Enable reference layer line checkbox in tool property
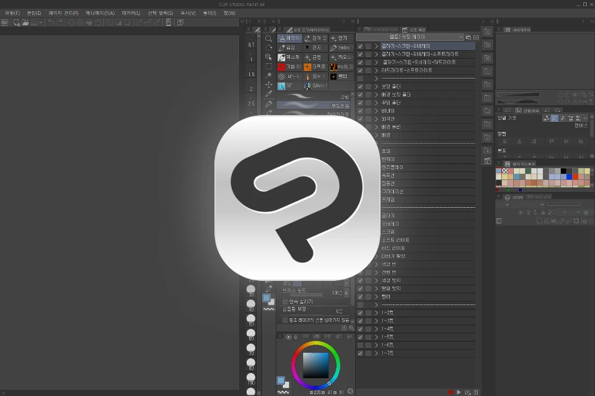 click(x=285, y=321)
